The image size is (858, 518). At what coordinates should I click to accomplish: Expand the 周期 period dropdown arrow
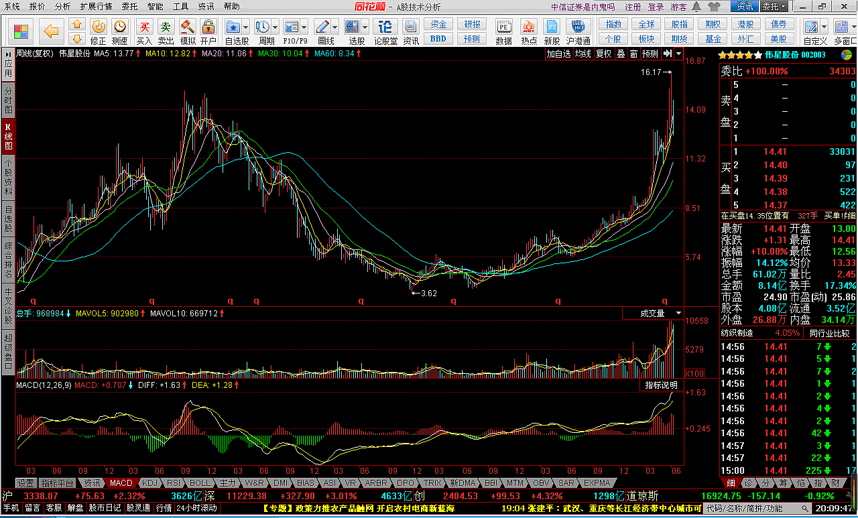[275, 27]
